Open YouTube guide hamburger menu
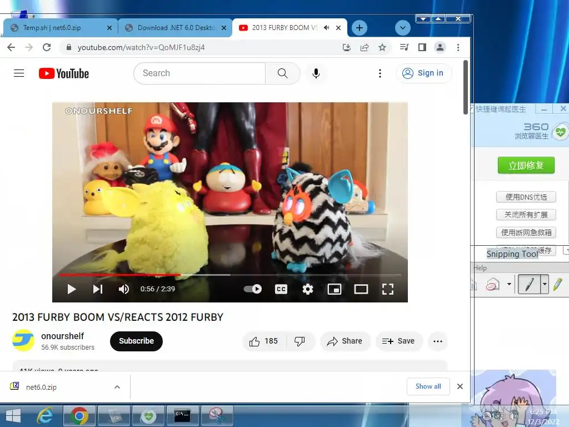 (19, 73)
